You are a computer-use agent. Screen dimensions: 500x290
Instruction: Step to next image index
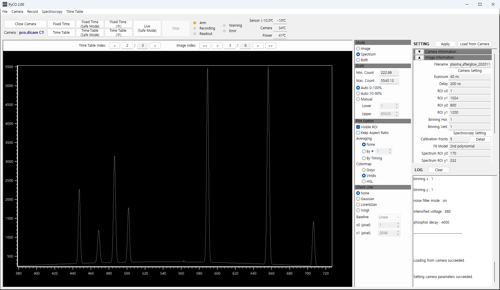pos(258,46)
